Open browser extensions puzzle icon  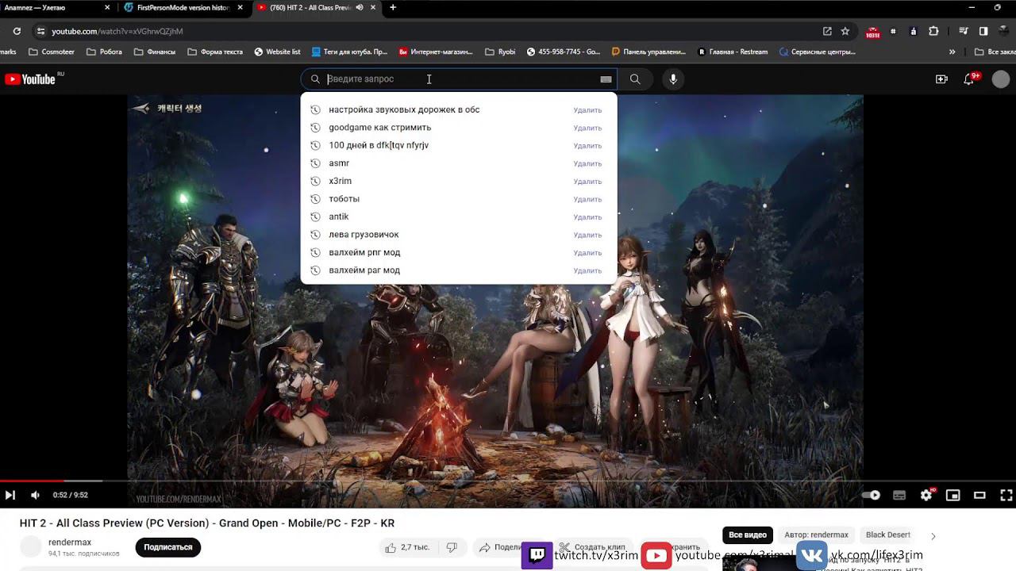pos(933,31)
